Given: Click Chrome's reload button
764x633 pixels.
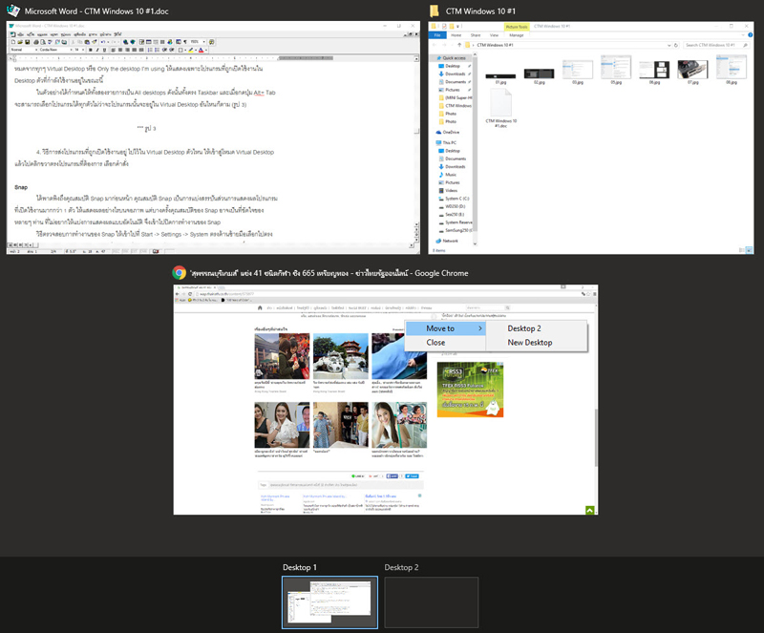Looking at the screenshot, I should click(190, 294).
